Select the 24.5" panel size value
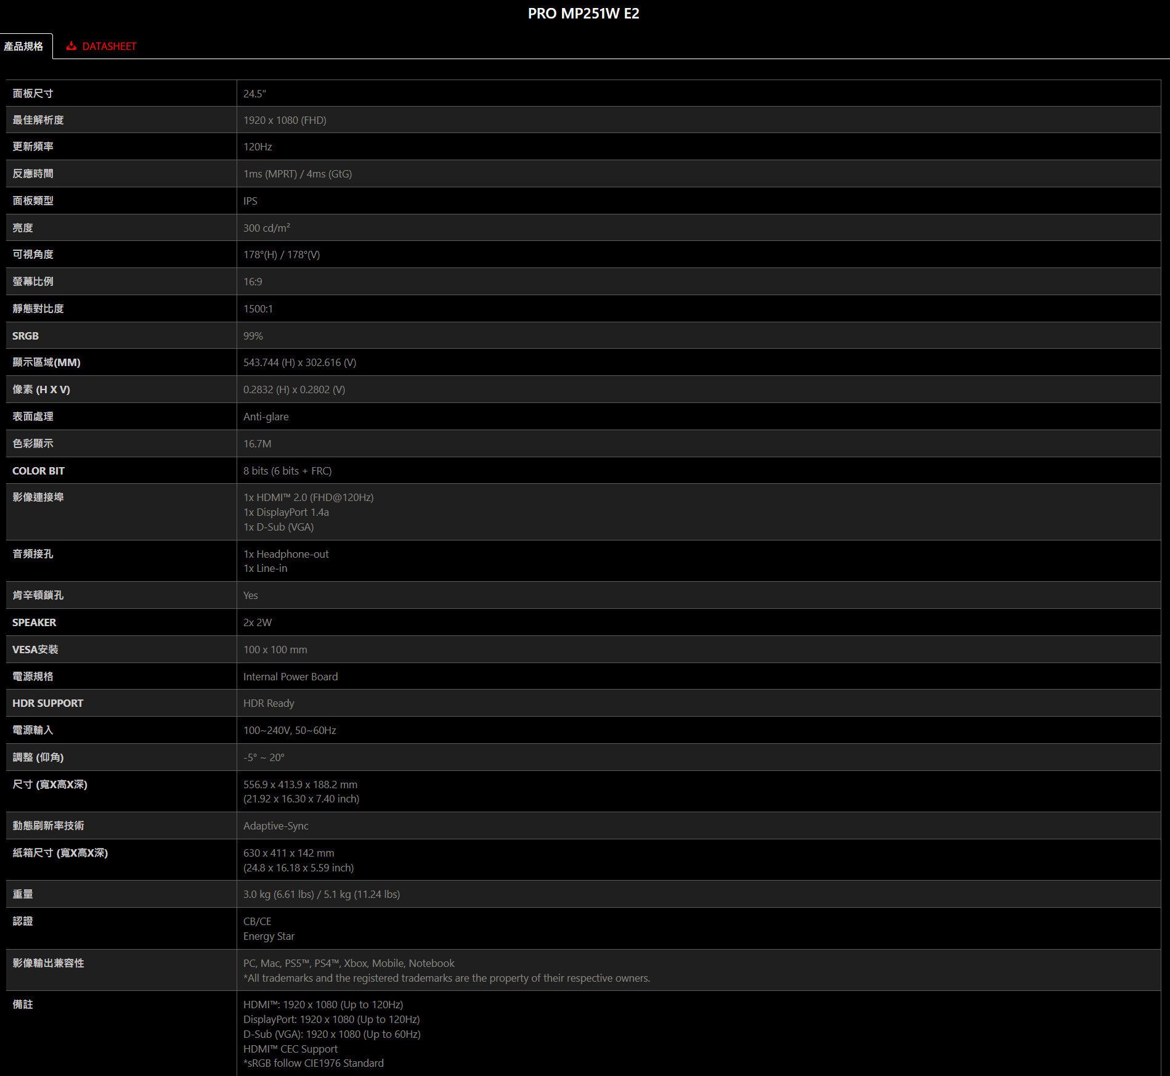Viewport: 1170px width, 1076px height. click(x=254, y=94)
